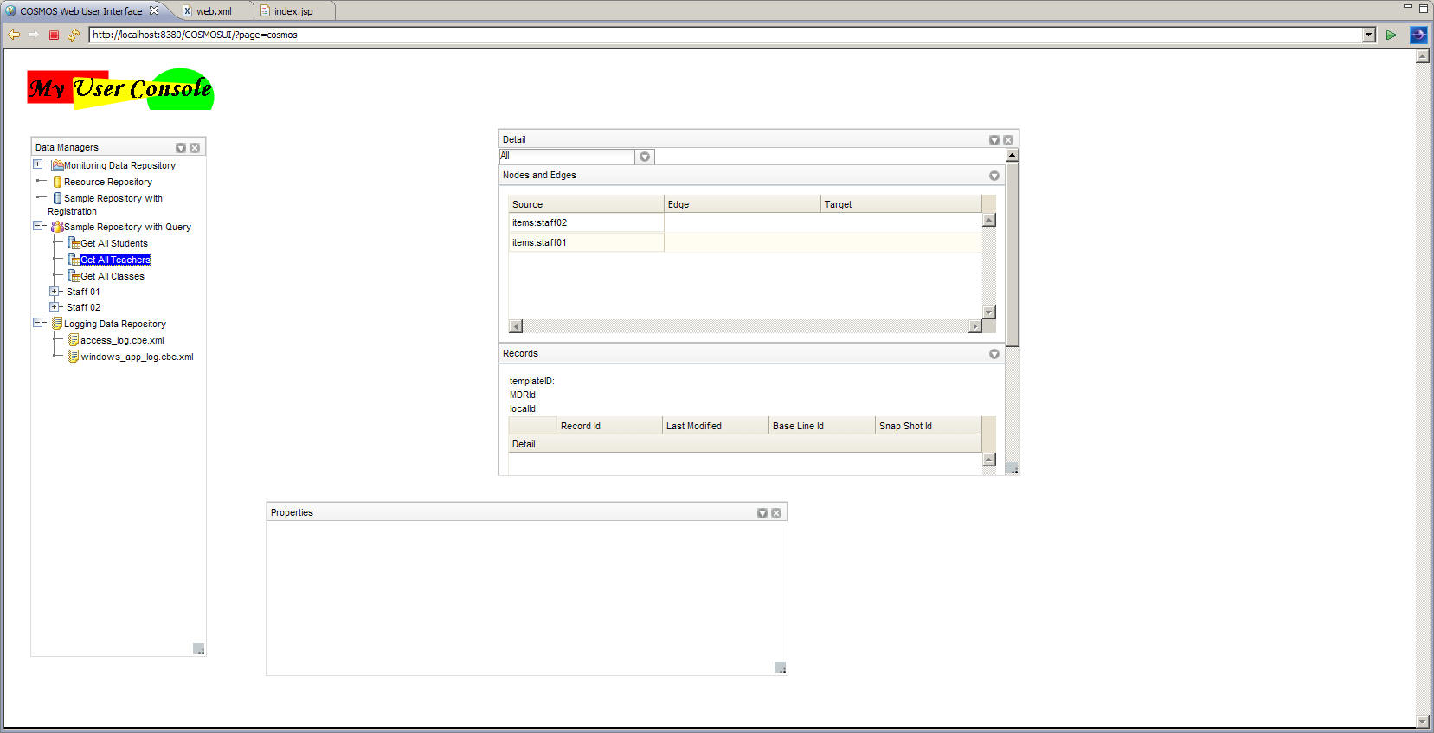Select Sample Repository with Query

pos(127,227)
